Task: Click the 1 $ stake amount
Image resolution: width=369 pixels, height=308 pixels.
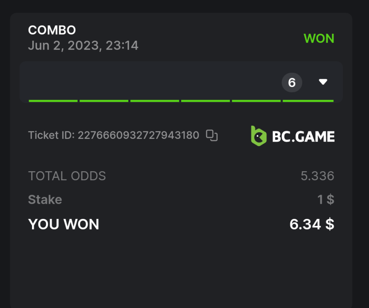Action: 326,200
